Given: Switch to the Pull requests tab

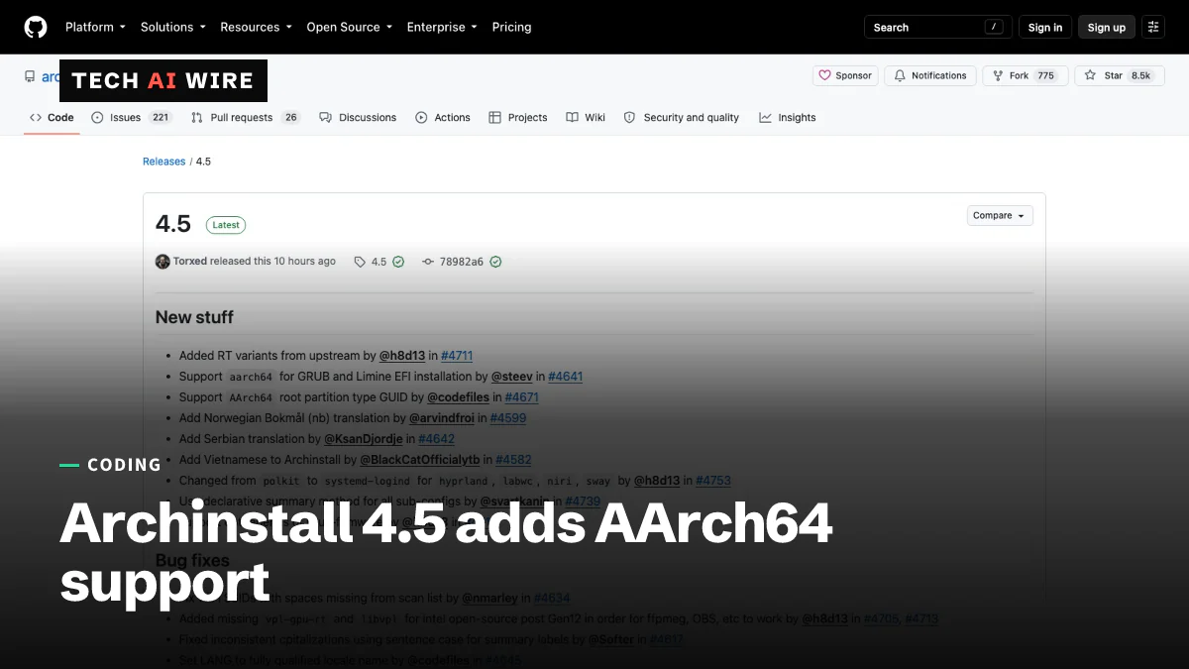Looking at the screenshot, I should pyautogui.click(x=245, y=117).
